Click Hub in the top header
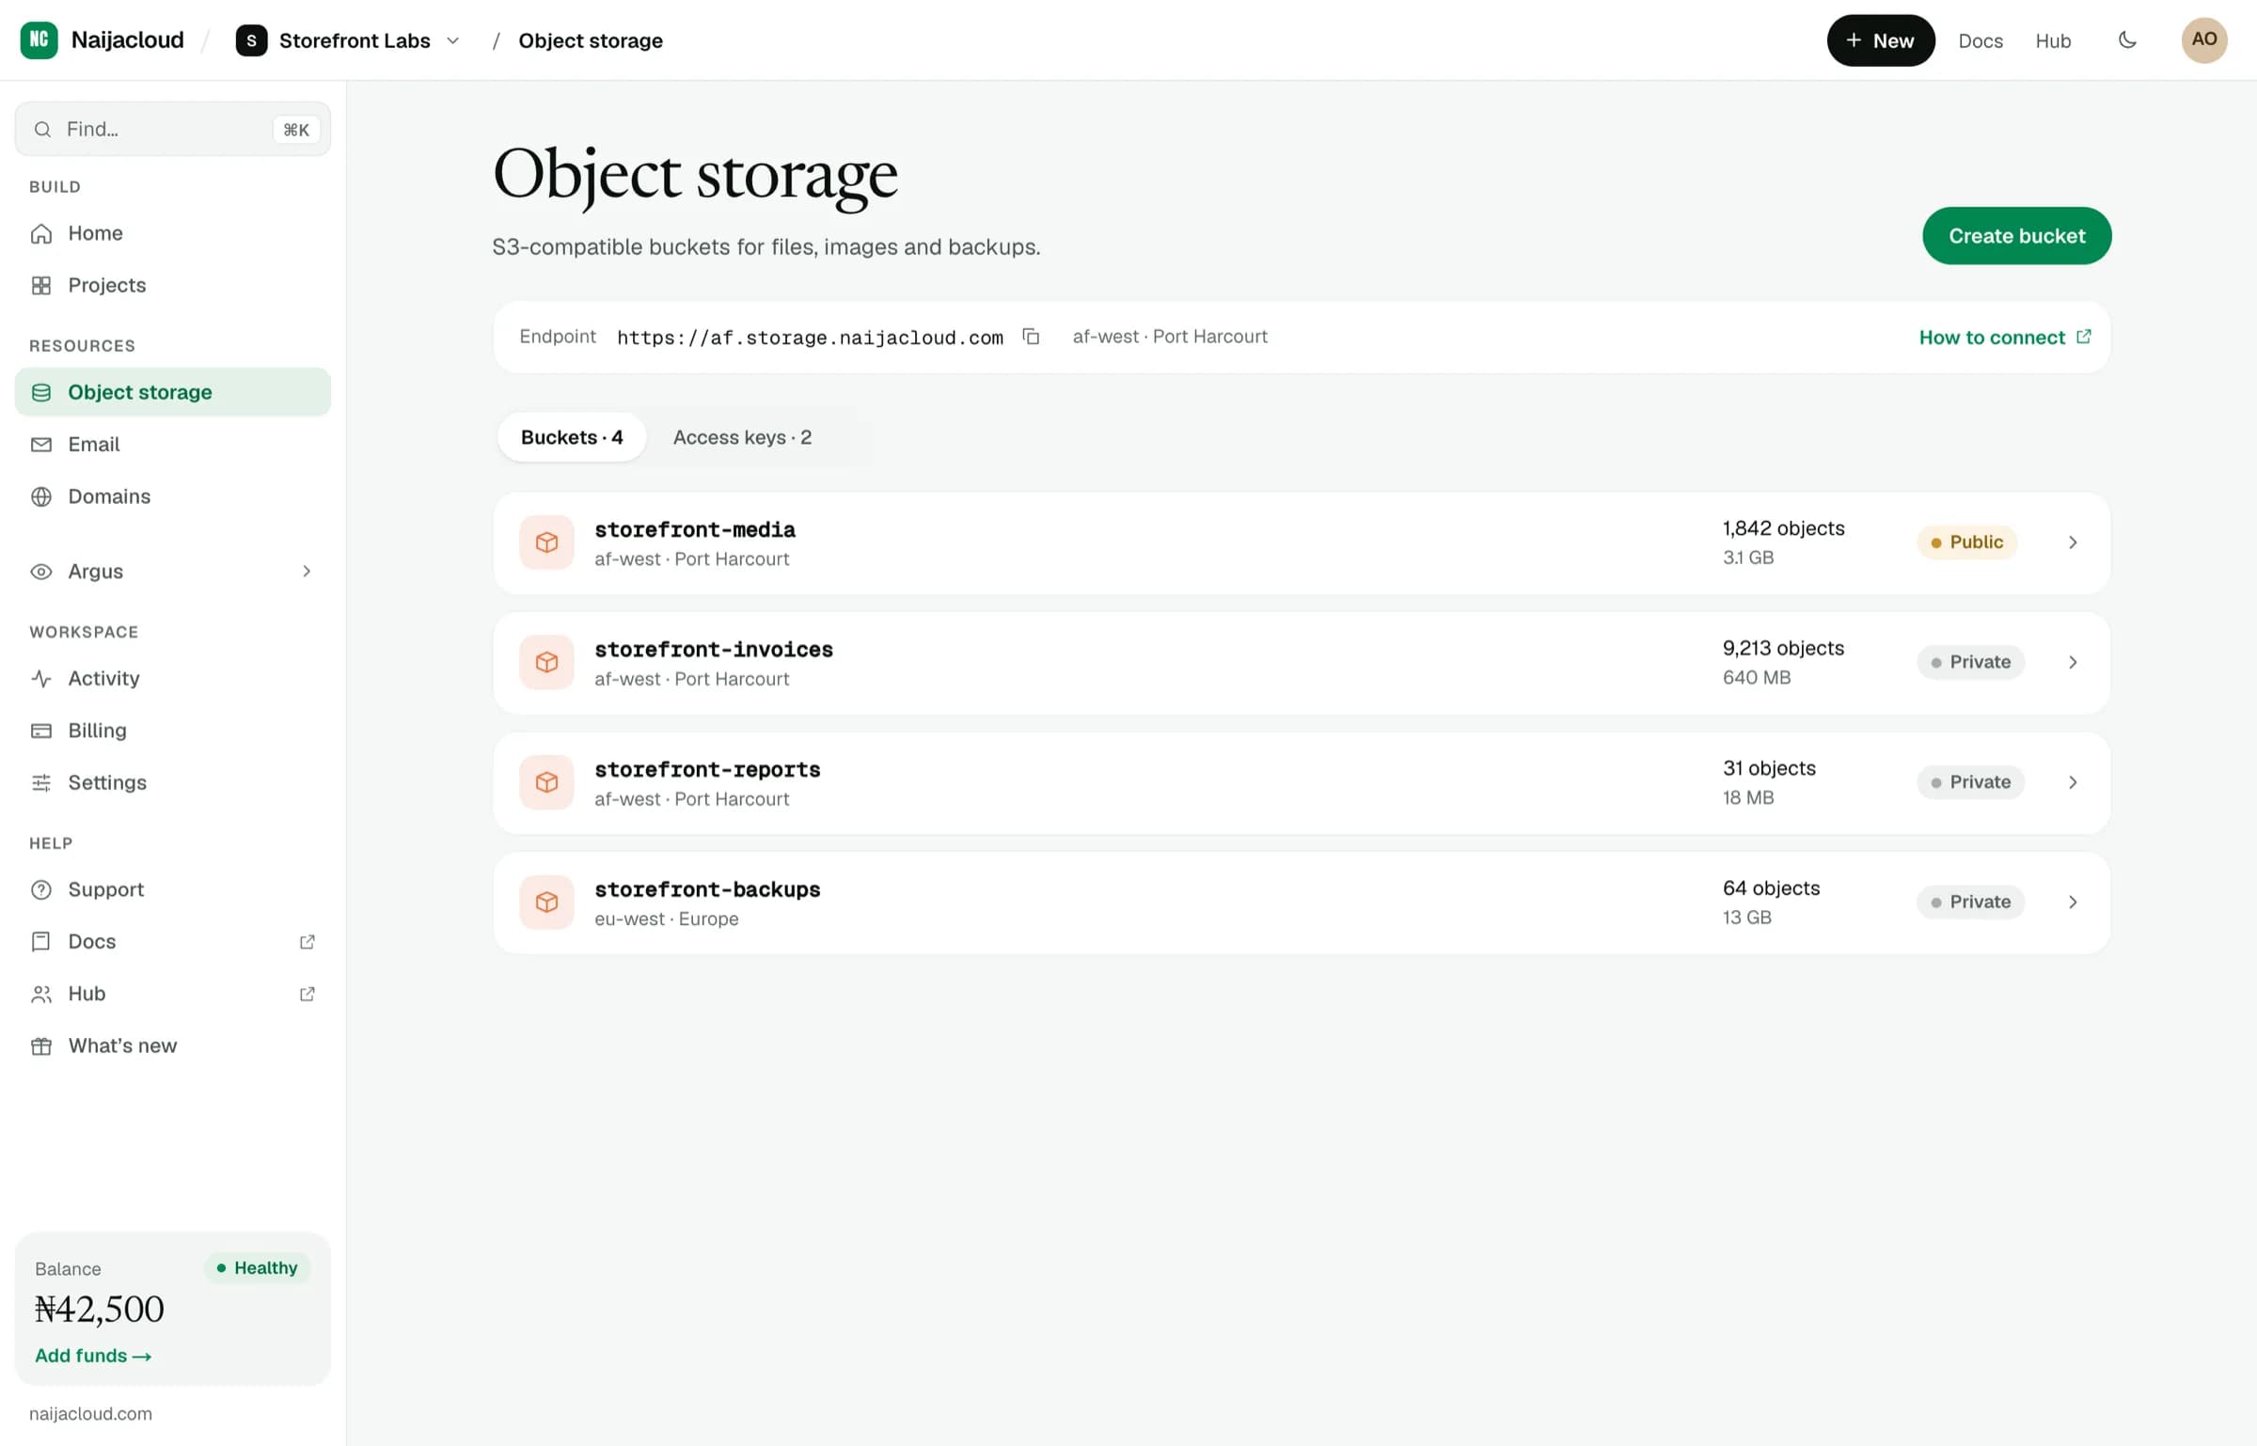 pos(2053,40)
